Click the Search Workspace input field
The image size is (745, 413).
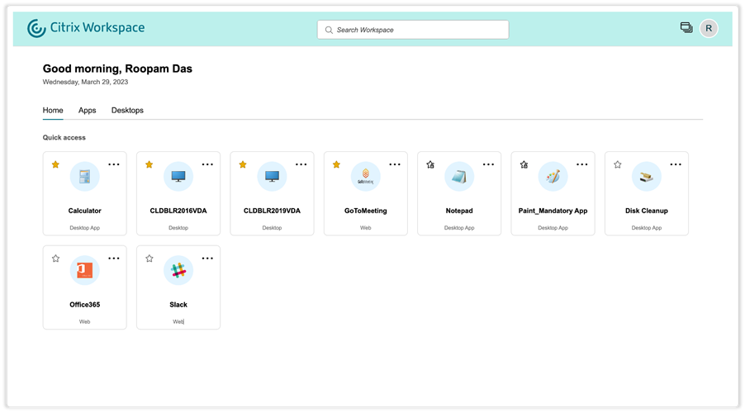413,30
